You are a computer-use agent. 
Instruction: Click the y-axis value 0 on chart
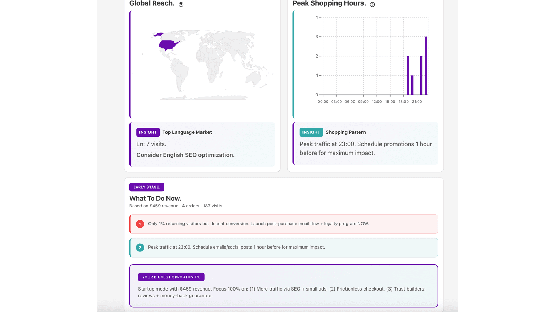point(317,95)
